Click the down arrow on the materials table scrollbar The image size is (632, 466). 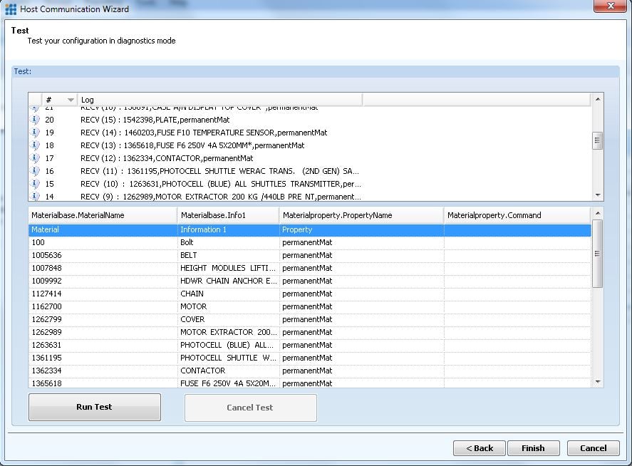[596, 381]
